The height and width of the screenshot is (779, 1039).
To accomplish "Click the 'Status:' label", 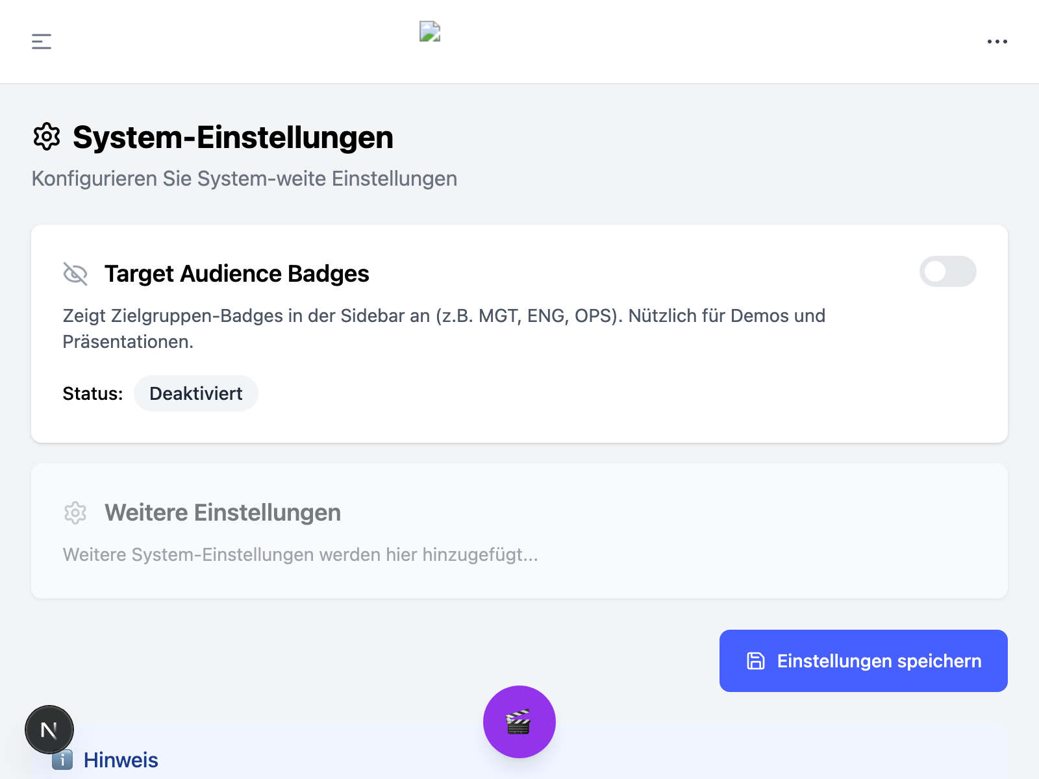I will [x=93, y=393].
